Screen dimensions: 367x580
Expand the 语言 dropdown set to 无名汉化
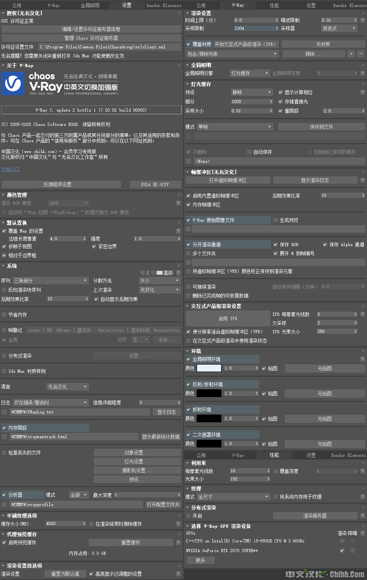(x=67, y=387)
